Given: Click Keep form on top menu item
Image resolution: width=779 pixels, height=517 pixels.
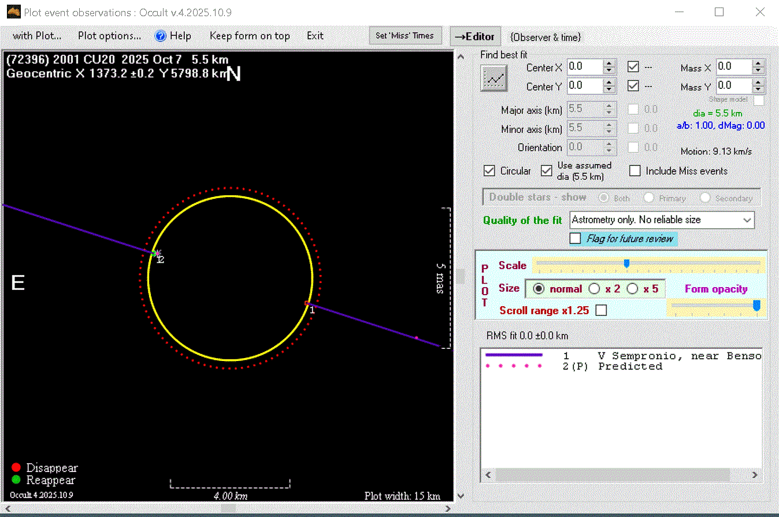Looking at the screenshot, I should (x=250, y=36).
